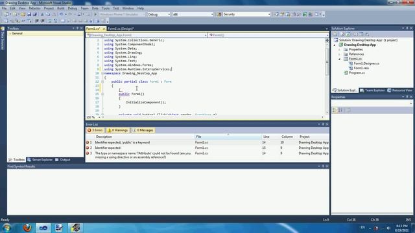
Task: Open the Form1() member dropdown
Action: click(327, 35)
